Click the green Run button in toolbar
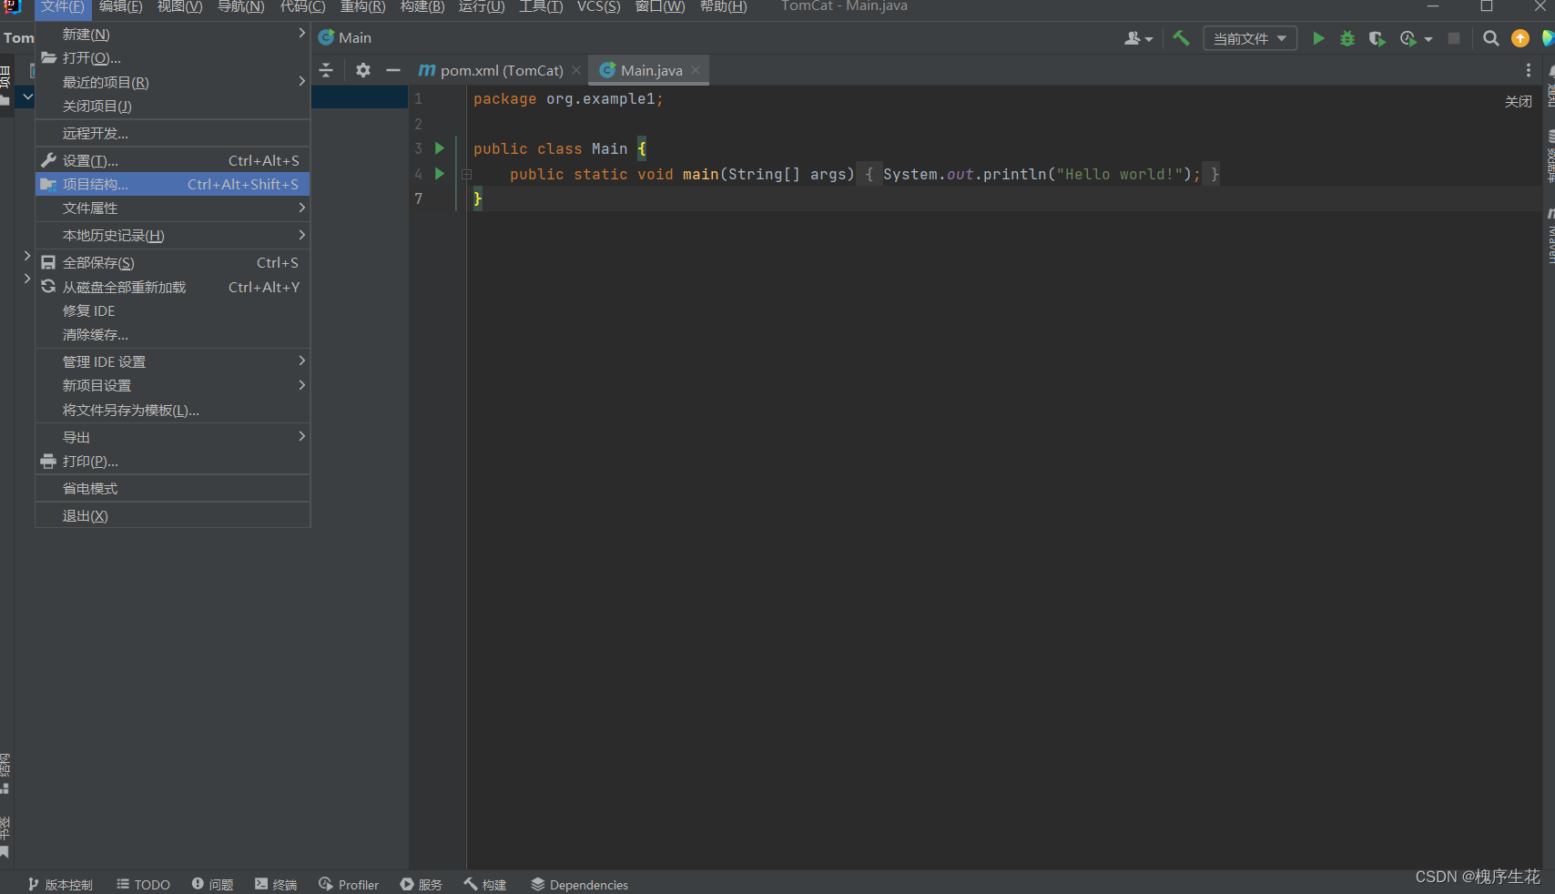The image size is (1555, 894). tap(1317, 38)
